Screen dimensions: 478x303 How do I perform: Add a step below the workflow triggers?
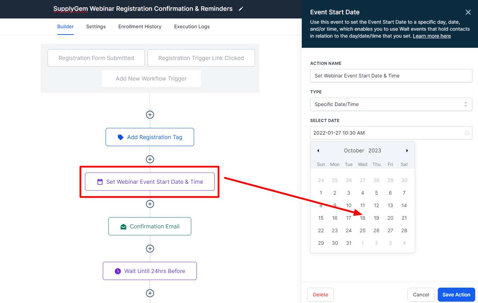coord(150,115)
